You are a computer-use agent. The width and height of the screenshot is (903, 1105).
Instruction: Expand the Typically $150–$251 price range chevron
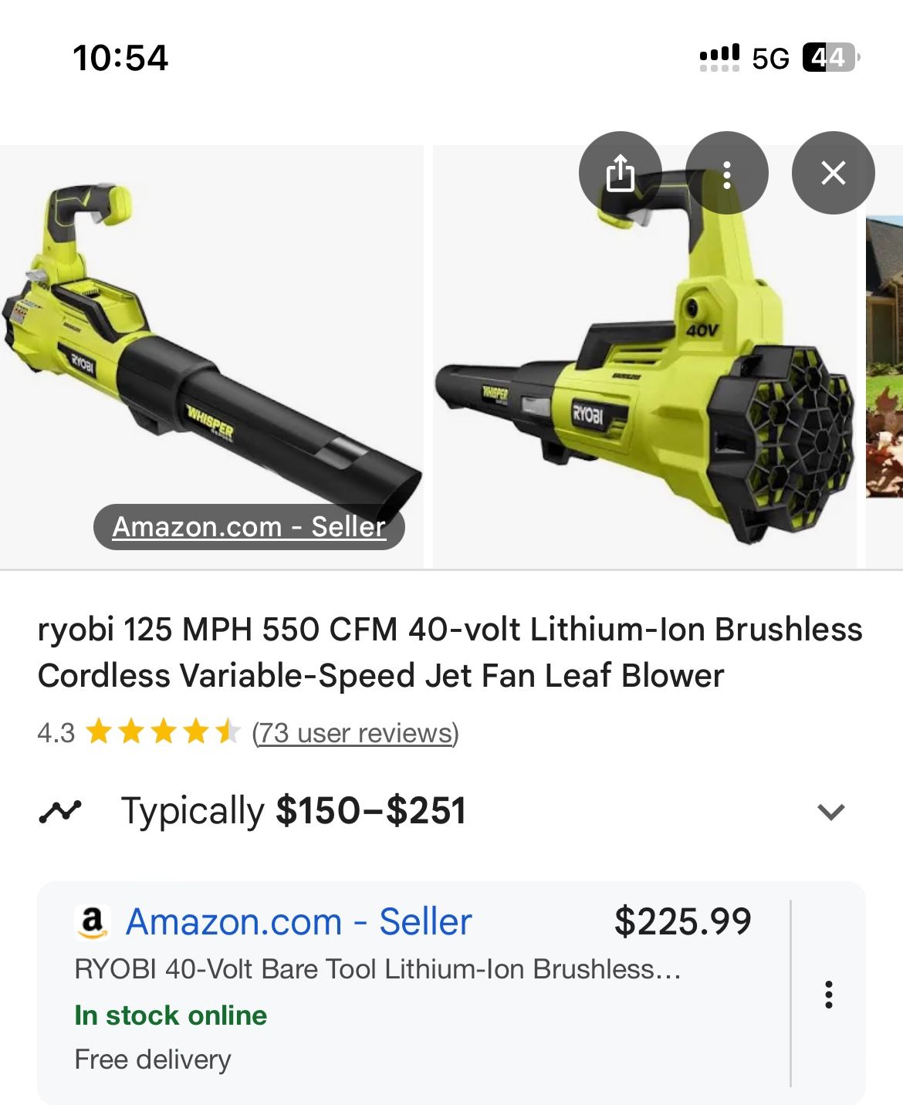pos(831,812)
